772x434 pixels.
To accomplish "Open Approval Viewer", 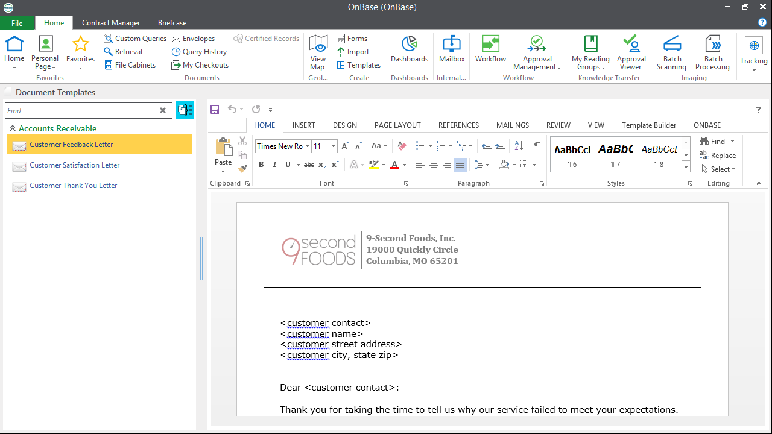I will 631,52.
